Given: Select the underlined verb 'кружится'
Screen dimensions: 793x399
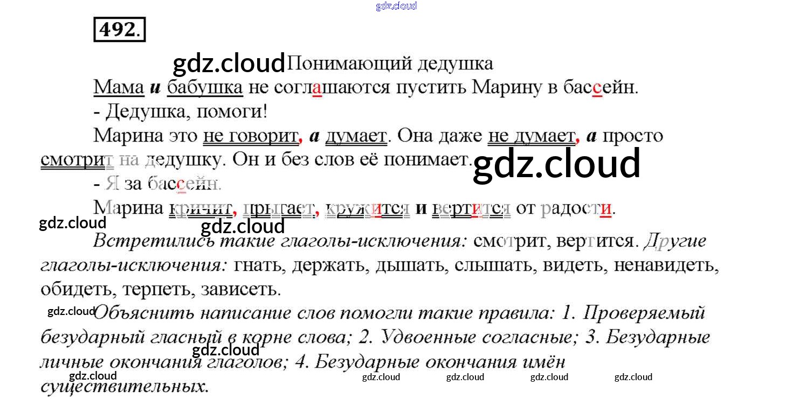Looking at the screenshot, I should pyautogui.click(x=368, y=208).
